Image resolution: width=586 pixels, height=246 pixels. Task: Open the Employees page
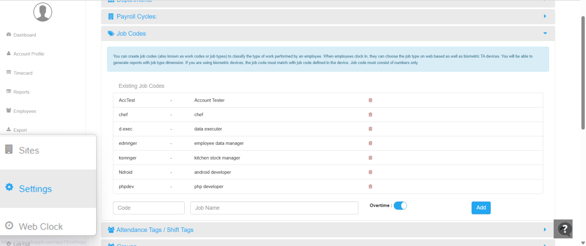tap(24, 111)
